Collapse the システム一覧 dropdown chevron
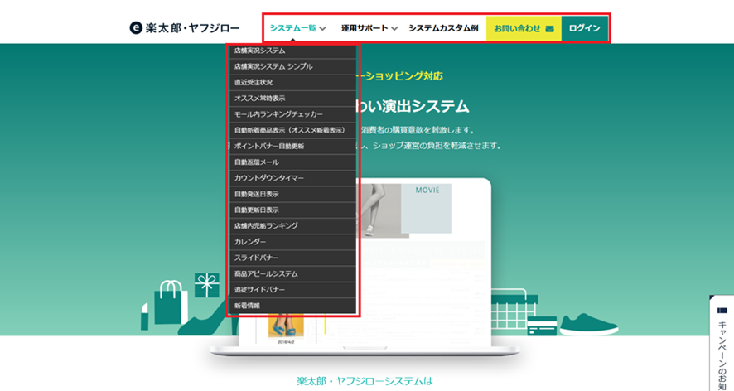The image size is (734, 391). coord(322,28)
